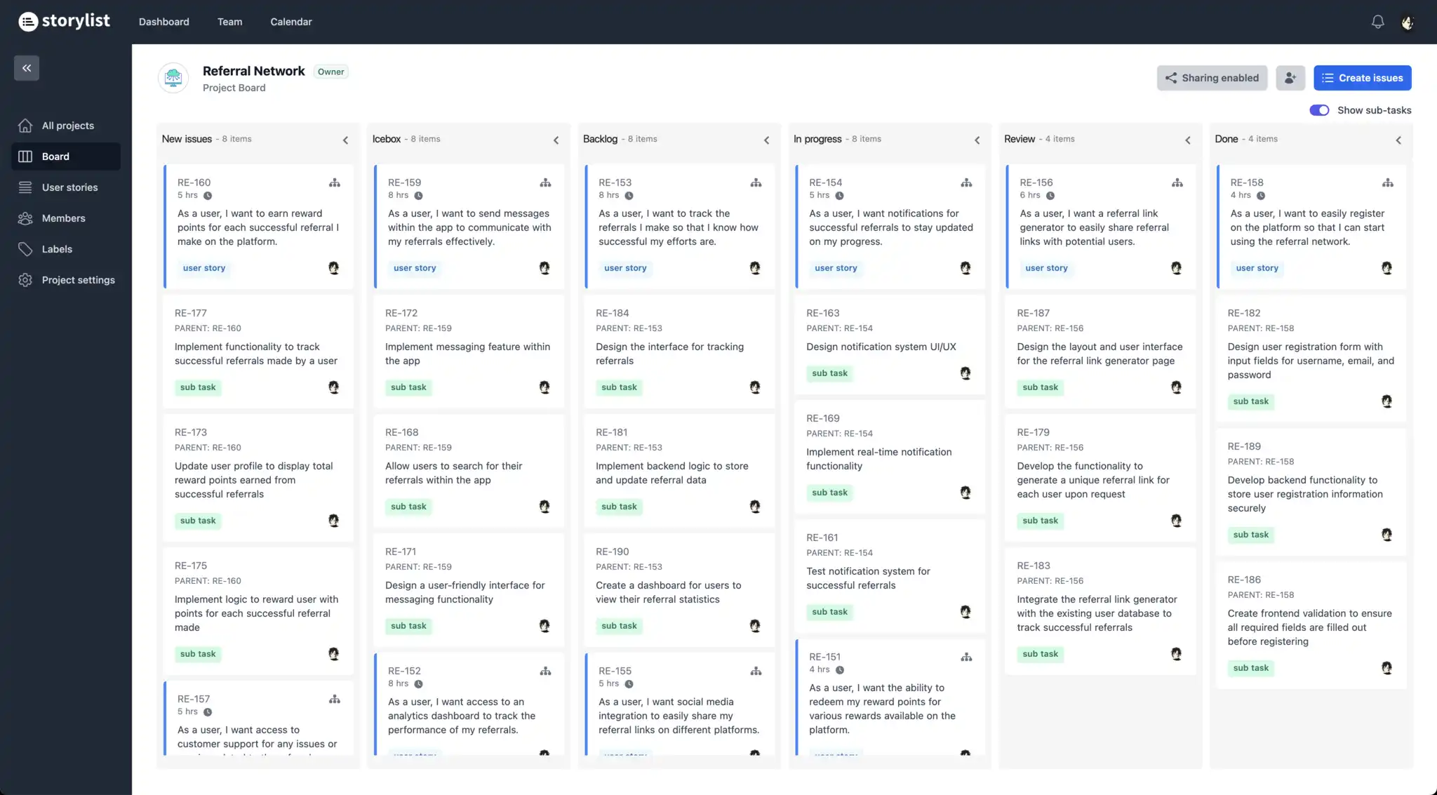The width and height of the screenshot is (1437, 795).
Task: Collapse the left sidebar with the chevron button
Action: pyautogui.click(x=27, y=68)
